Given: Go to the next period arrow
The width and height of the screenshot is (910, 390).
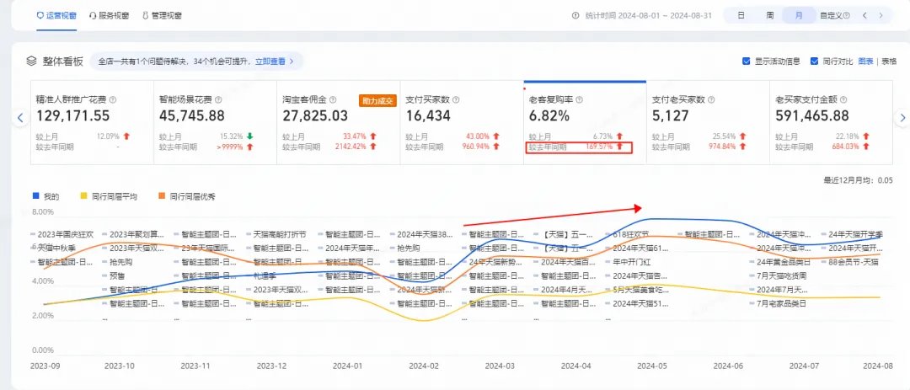Looking at the screenshot, I should [881, 16].
